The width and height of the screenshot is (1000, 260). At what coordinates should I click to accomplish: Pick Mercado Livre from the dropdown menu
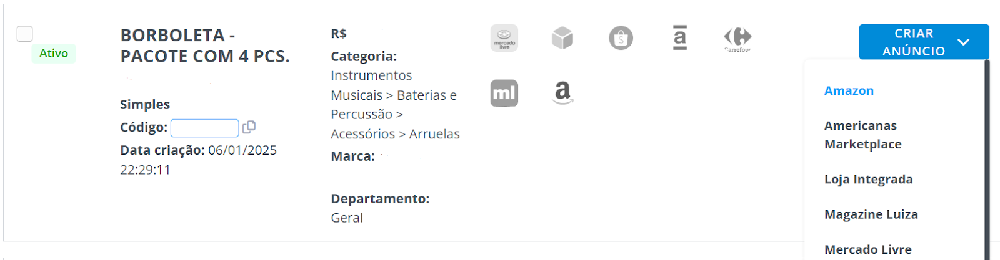coord(867,249)
